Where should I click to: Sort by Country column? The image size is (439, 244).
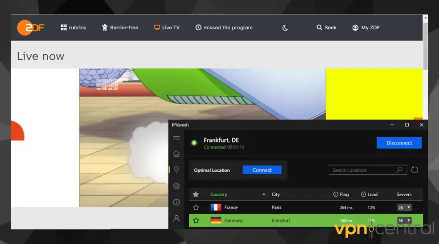pos(219,194)
